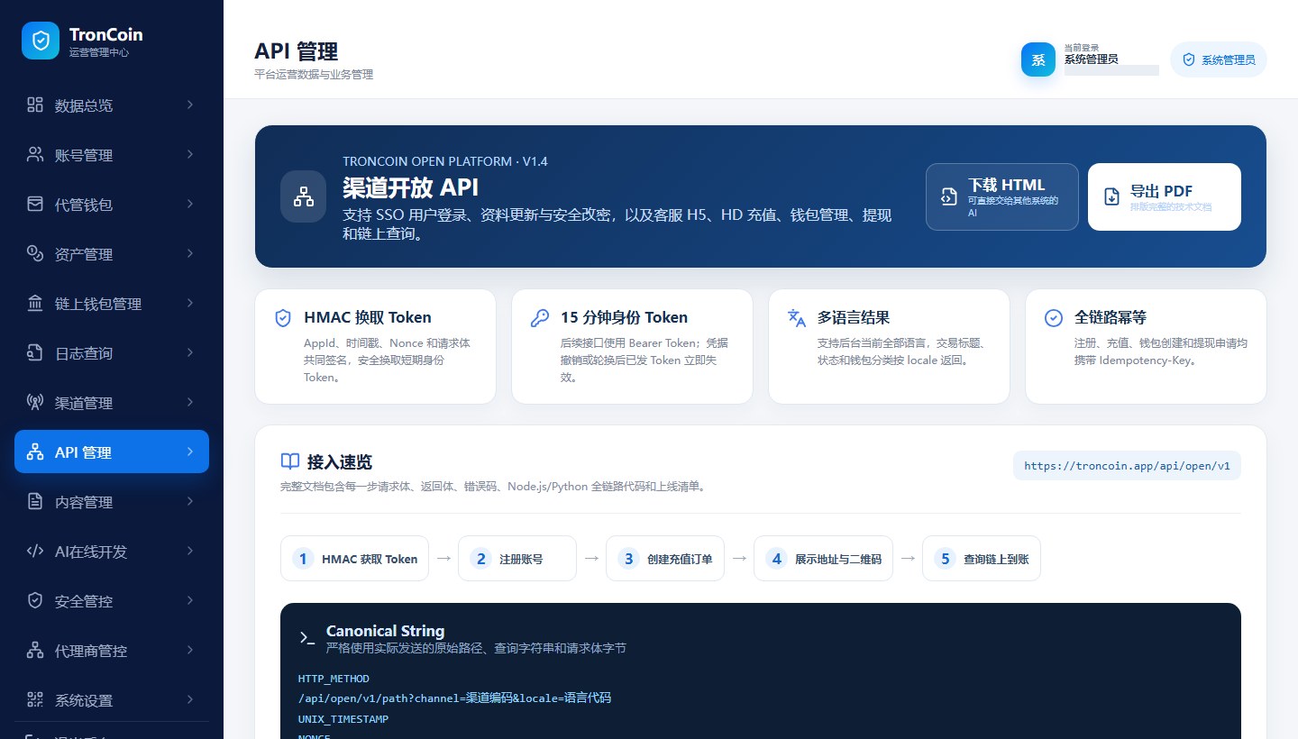This screenshot has height=739, width=1298.
Task: Click the 系统设置 QR-code icon
Action: click(x=35, y=699)
